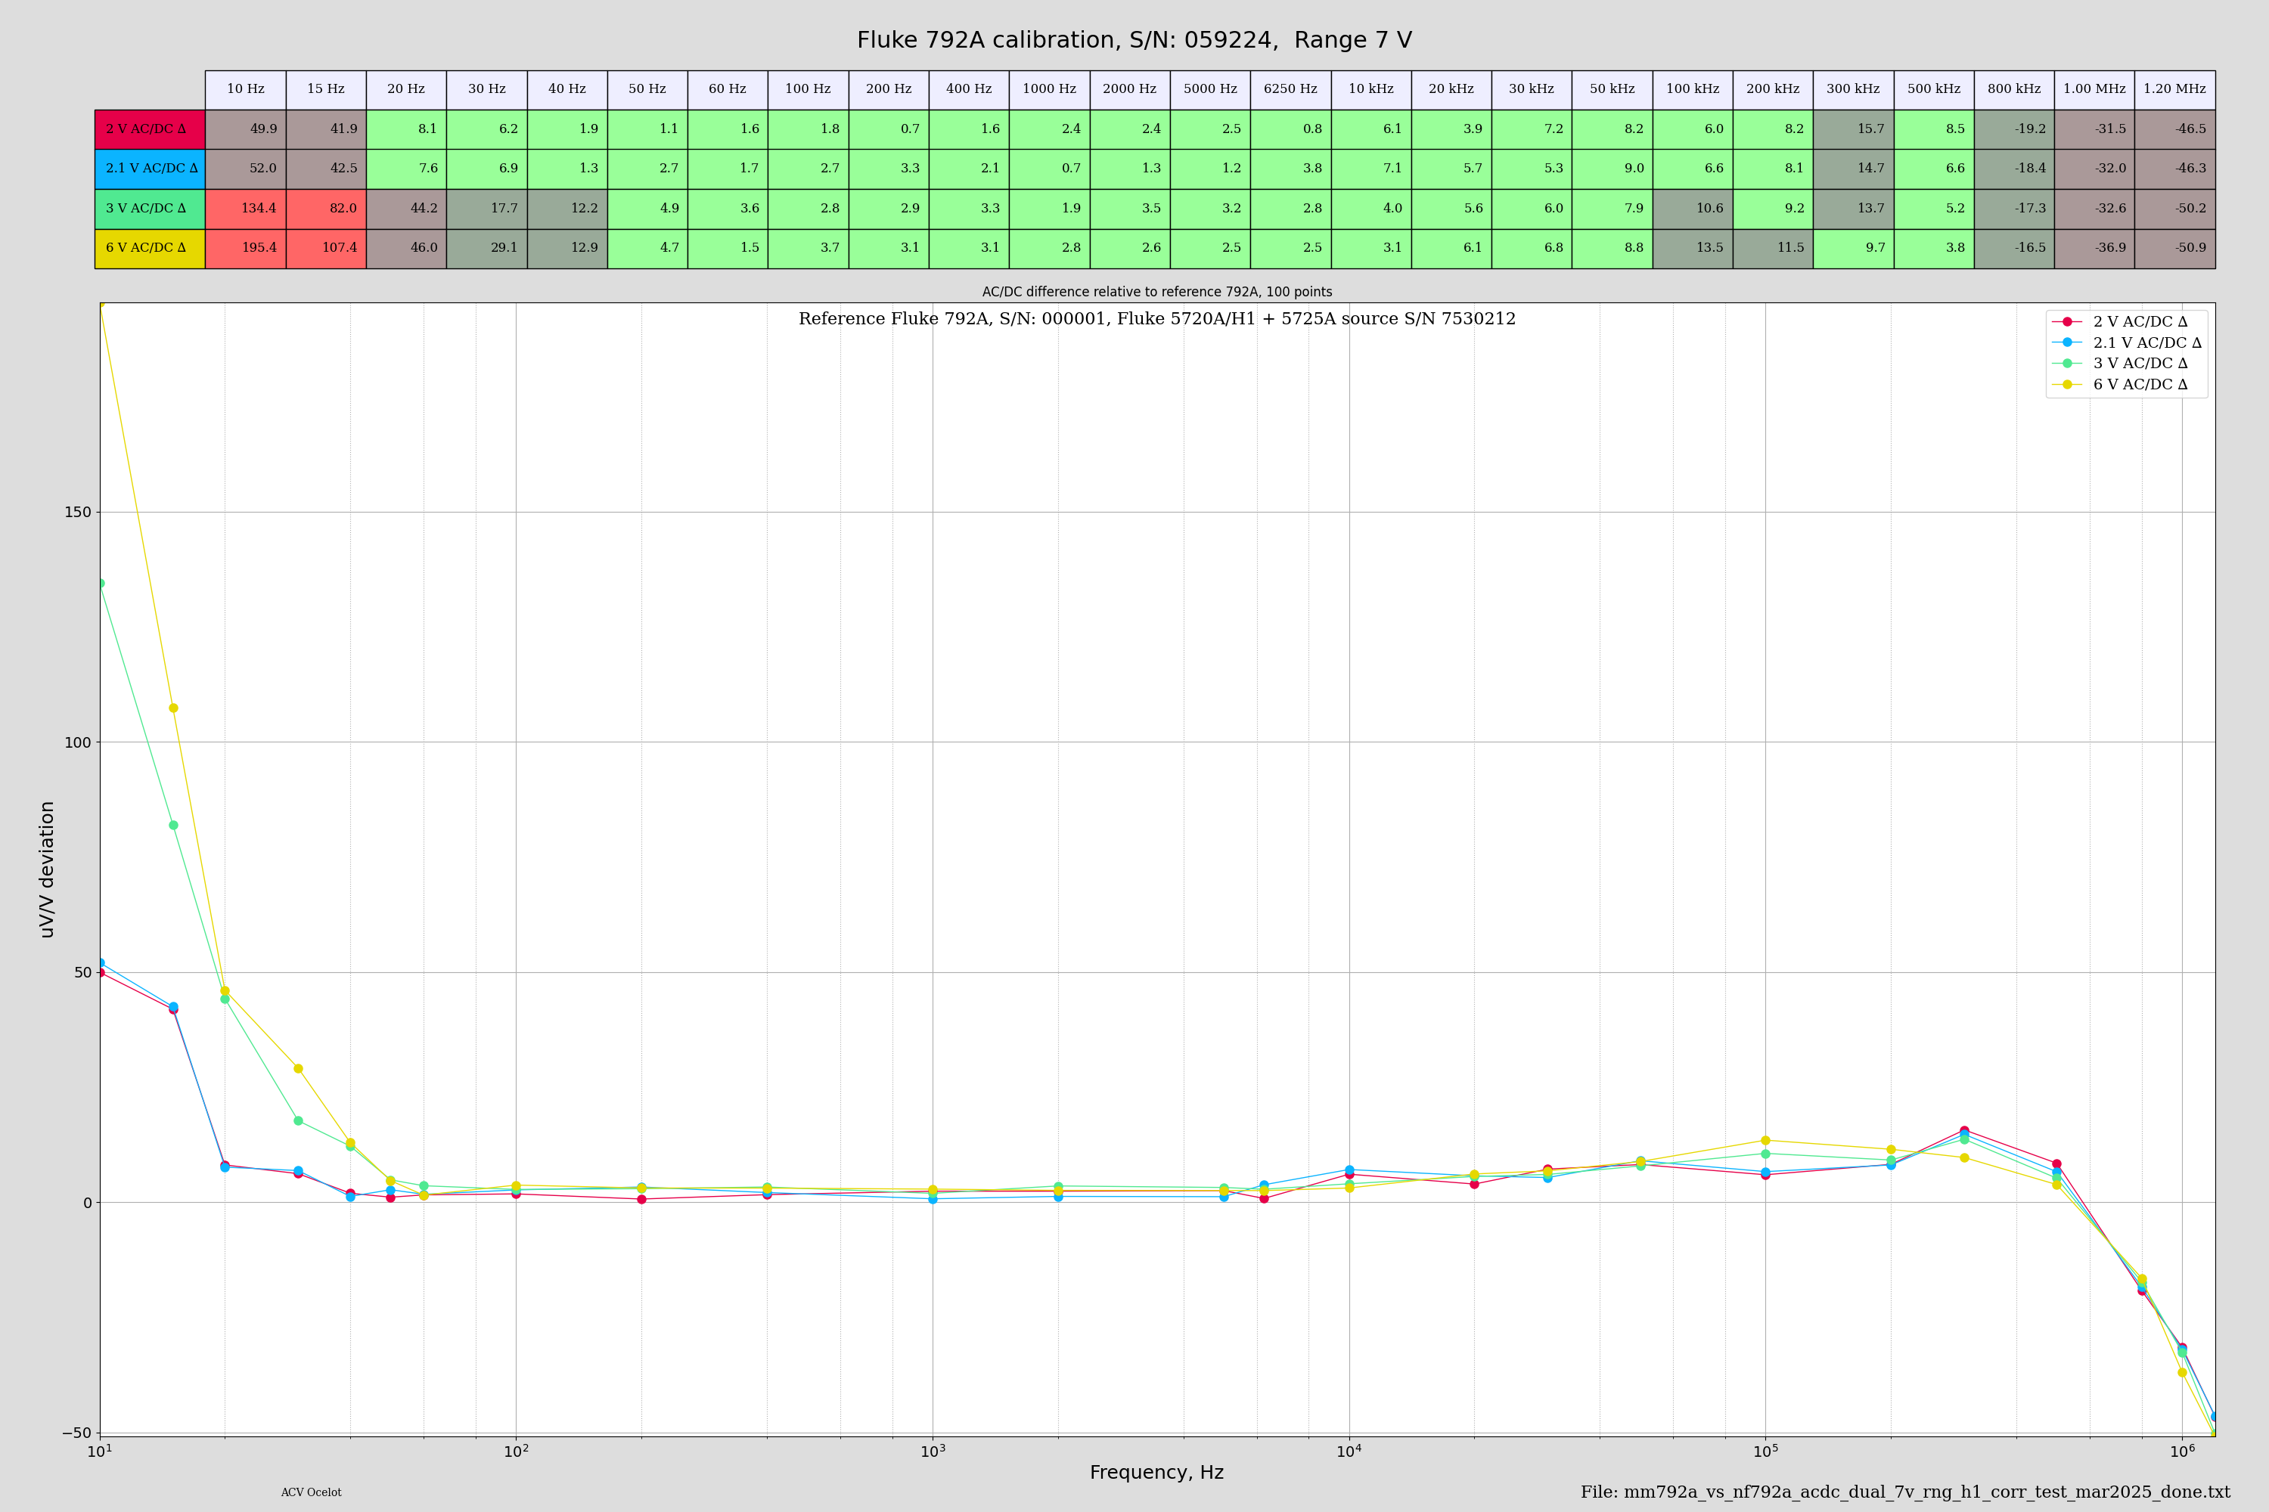Select the red '134.4' table cell
Screen dimensions: 2269x1512
pos(246,209)
